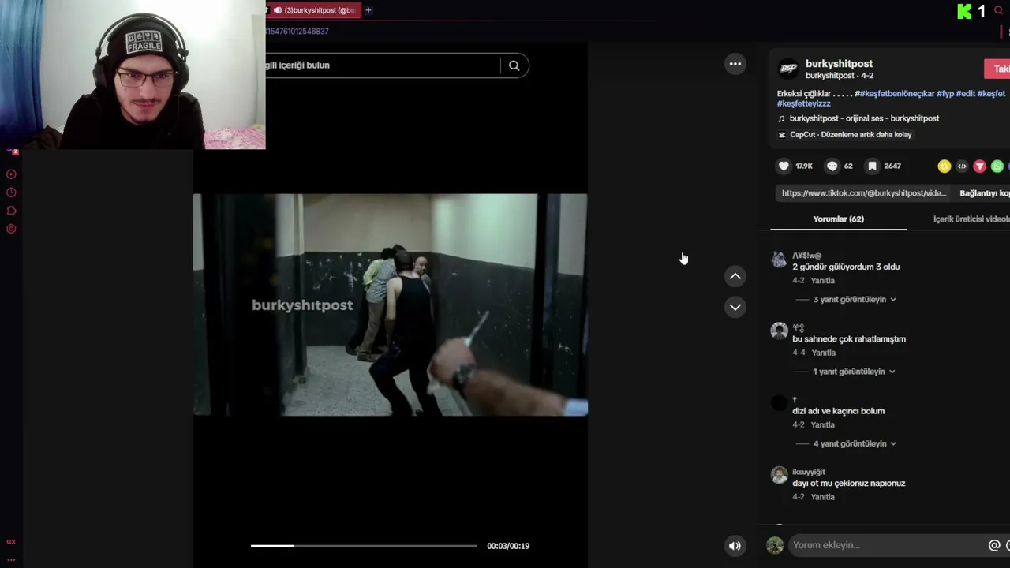Screen dimensions: 1010x568
Task: Click the 2647 saves count
Action: click(x=892, y=166)
